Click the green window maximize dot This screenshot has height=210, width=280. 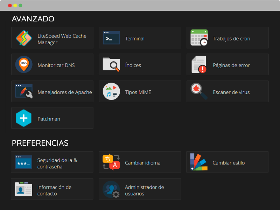20,6
